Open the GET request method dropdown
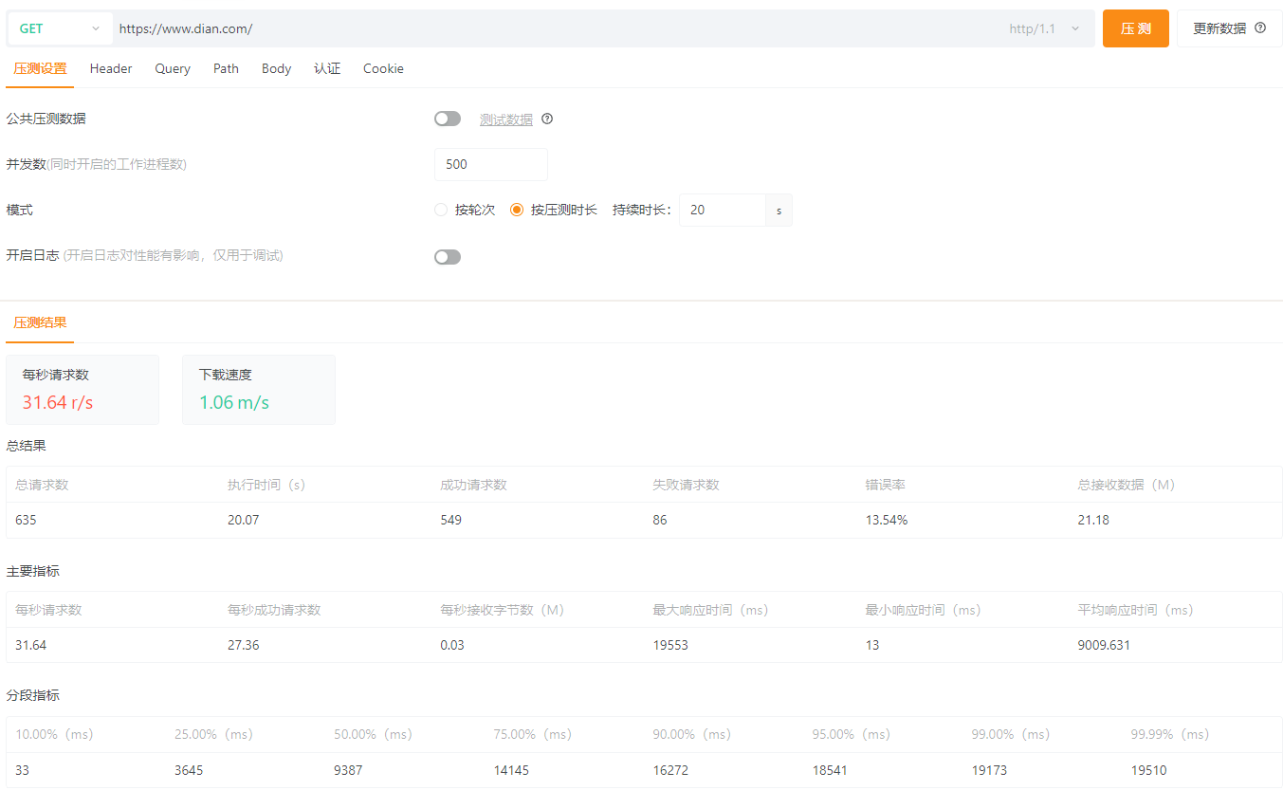 coord(60,28)
